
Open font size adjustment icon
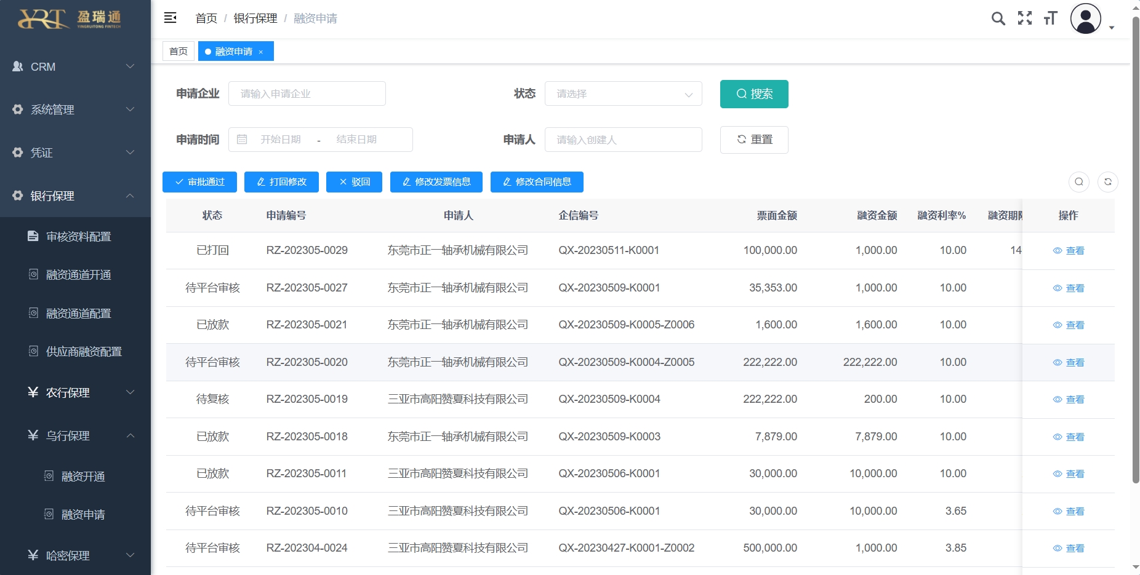coord(1051,18)
